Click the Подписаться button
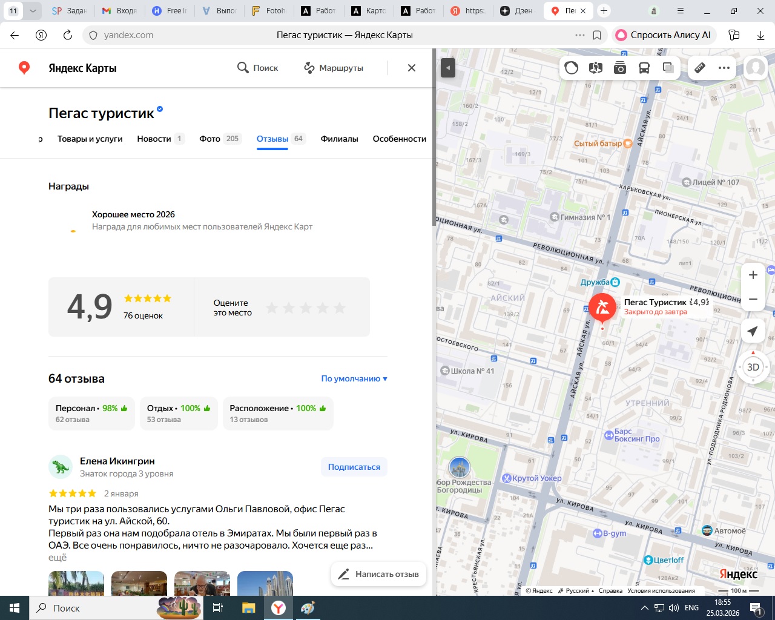The height and width of the screenshot is (620, 775). tap(354, 467)
